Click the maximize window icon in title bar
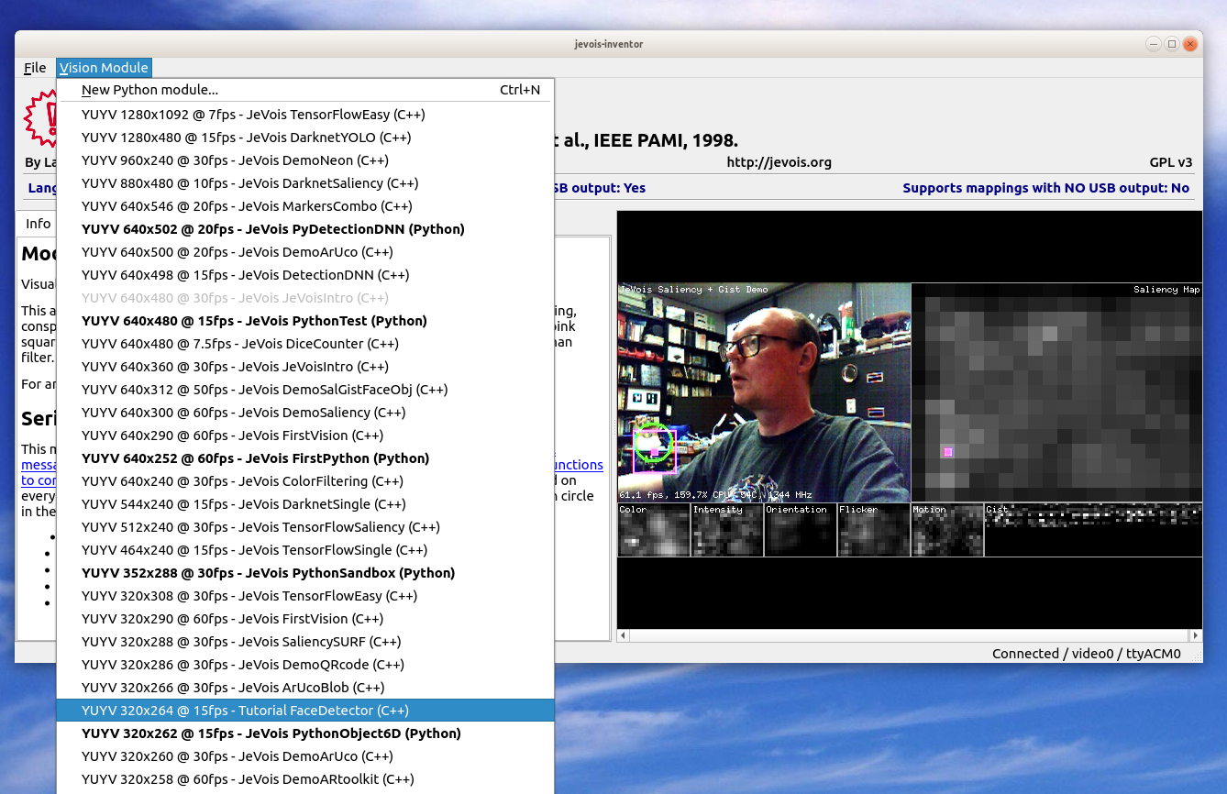Viewport: 1227px width, 794px height. click(1172, 44)
